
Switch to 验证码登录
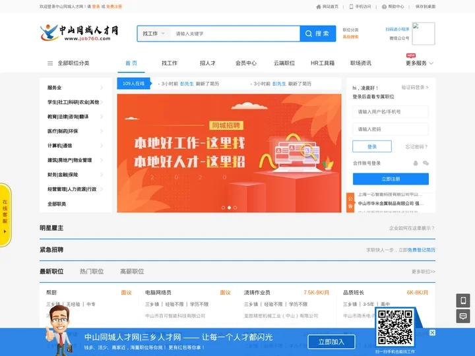[415, 88]
